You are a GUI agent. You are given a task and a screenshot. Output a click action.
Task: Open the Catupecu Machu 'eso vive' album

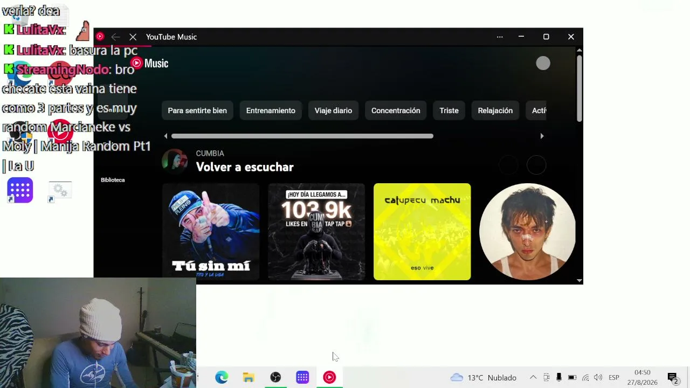422,232
